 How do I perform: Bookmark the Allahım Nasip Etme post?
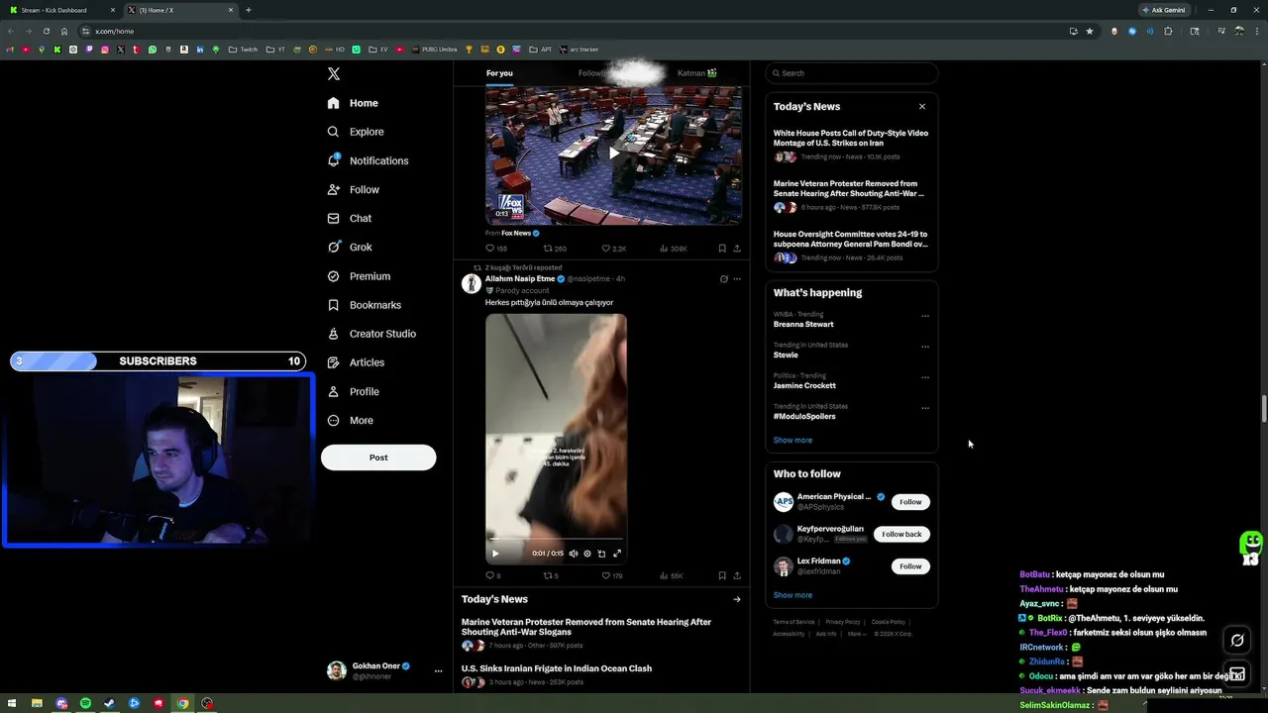coord(722,575)
